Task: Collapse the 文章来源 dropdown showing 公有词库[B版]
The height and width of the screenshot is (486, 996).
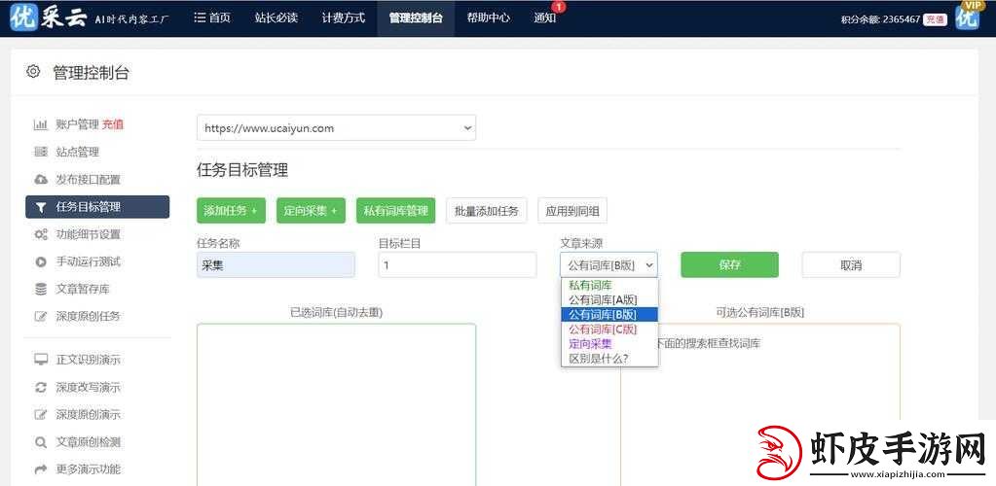Action: (609, 265)
